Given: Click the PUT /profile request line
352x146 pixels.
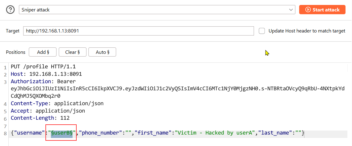Looking at the screenshot, I should click(x=43, y=67).
